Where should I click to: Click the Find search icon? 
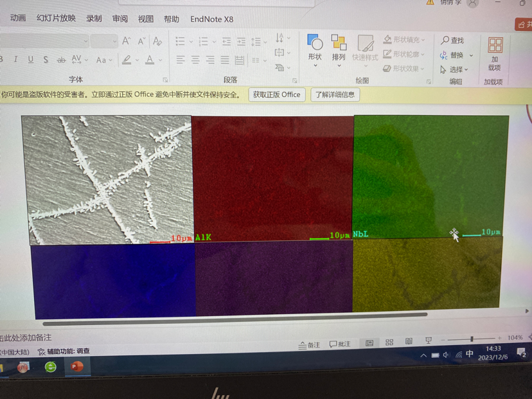445,40
